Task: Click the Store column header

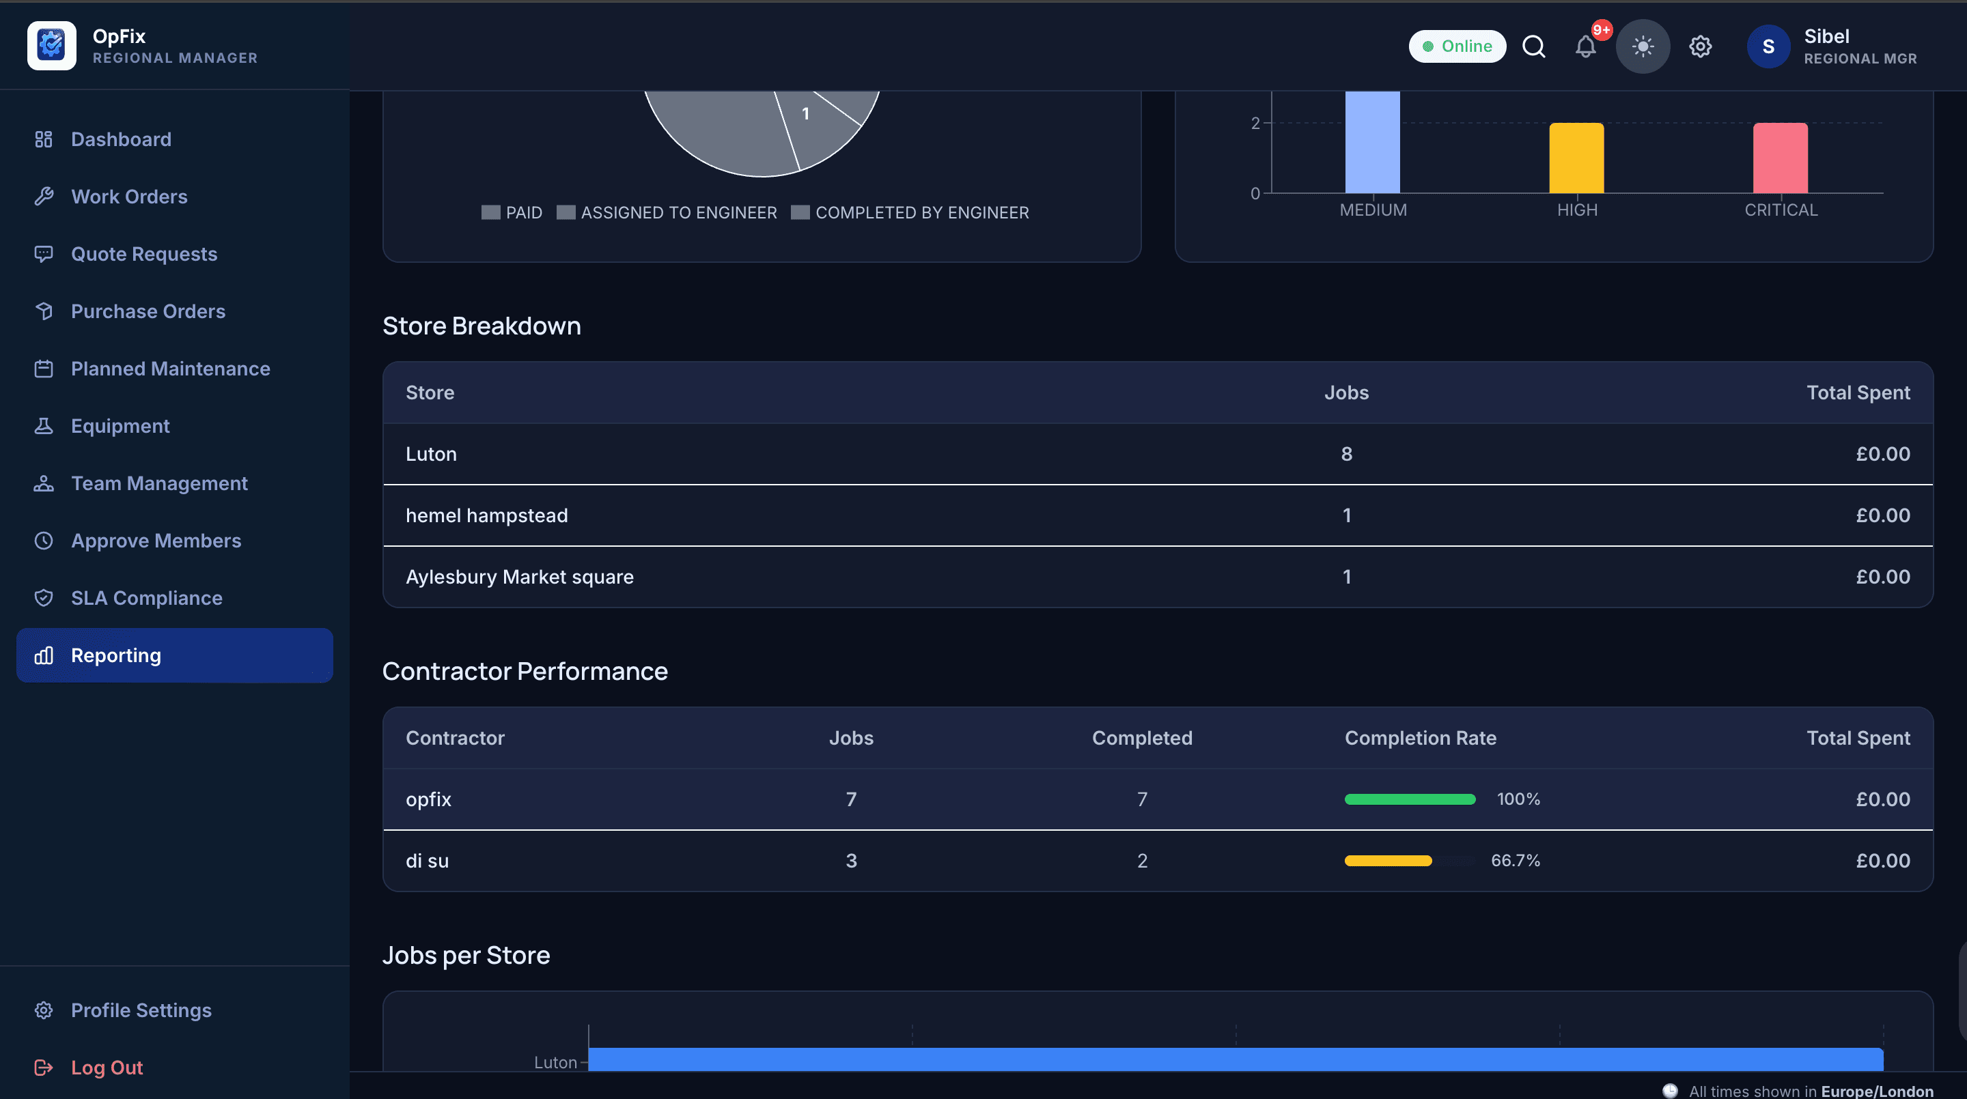Action: pyautogui.click(x=430, y=392)
